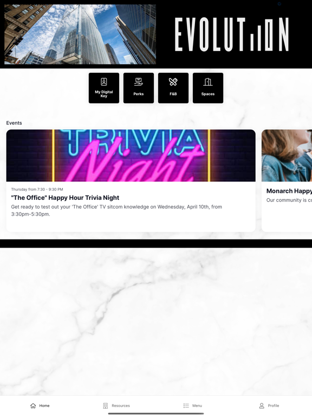This screenshot has width=312, height=417.
Task: Open the F&B tile
Action: point(173,88)
